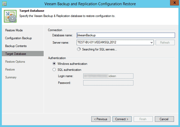The width and height of the screenshot is (180, 127).
Task: Select the Summary step in sidebar
Action: pyautogui.click(x=11, y=77)
